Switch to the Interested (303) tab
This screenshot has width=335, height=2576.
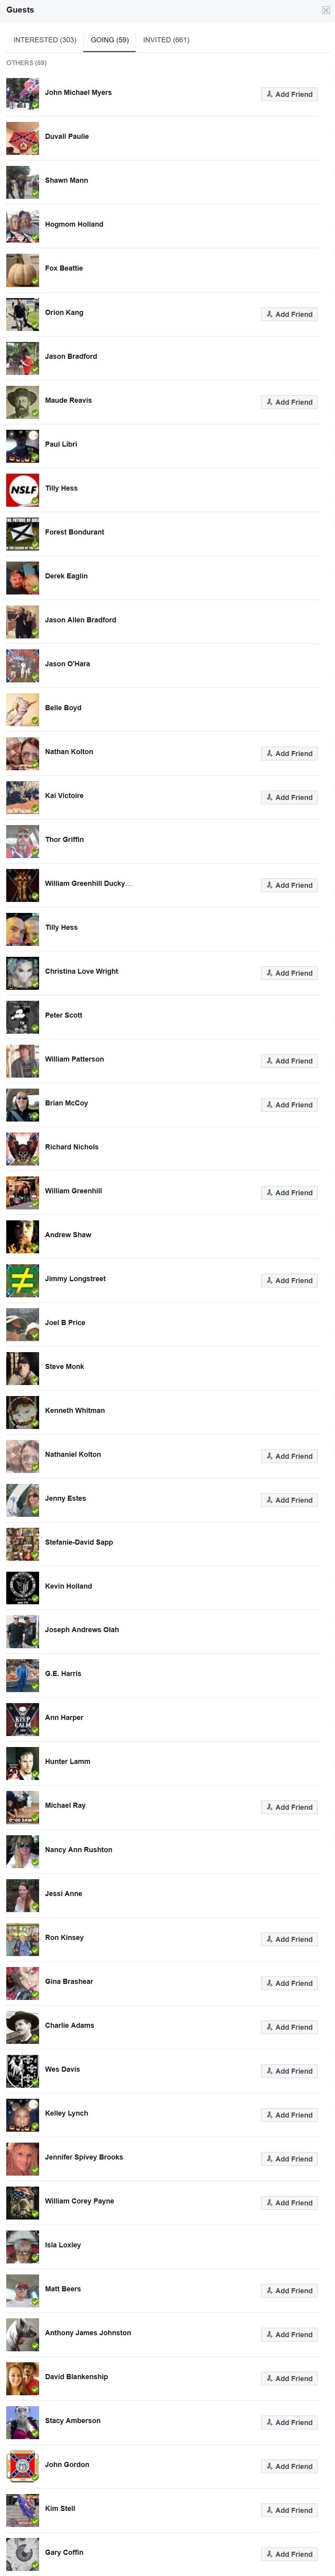tap(45, 40)
